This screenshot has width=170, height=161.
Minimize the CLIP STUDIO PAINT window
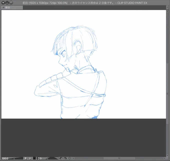click(7, 3)
